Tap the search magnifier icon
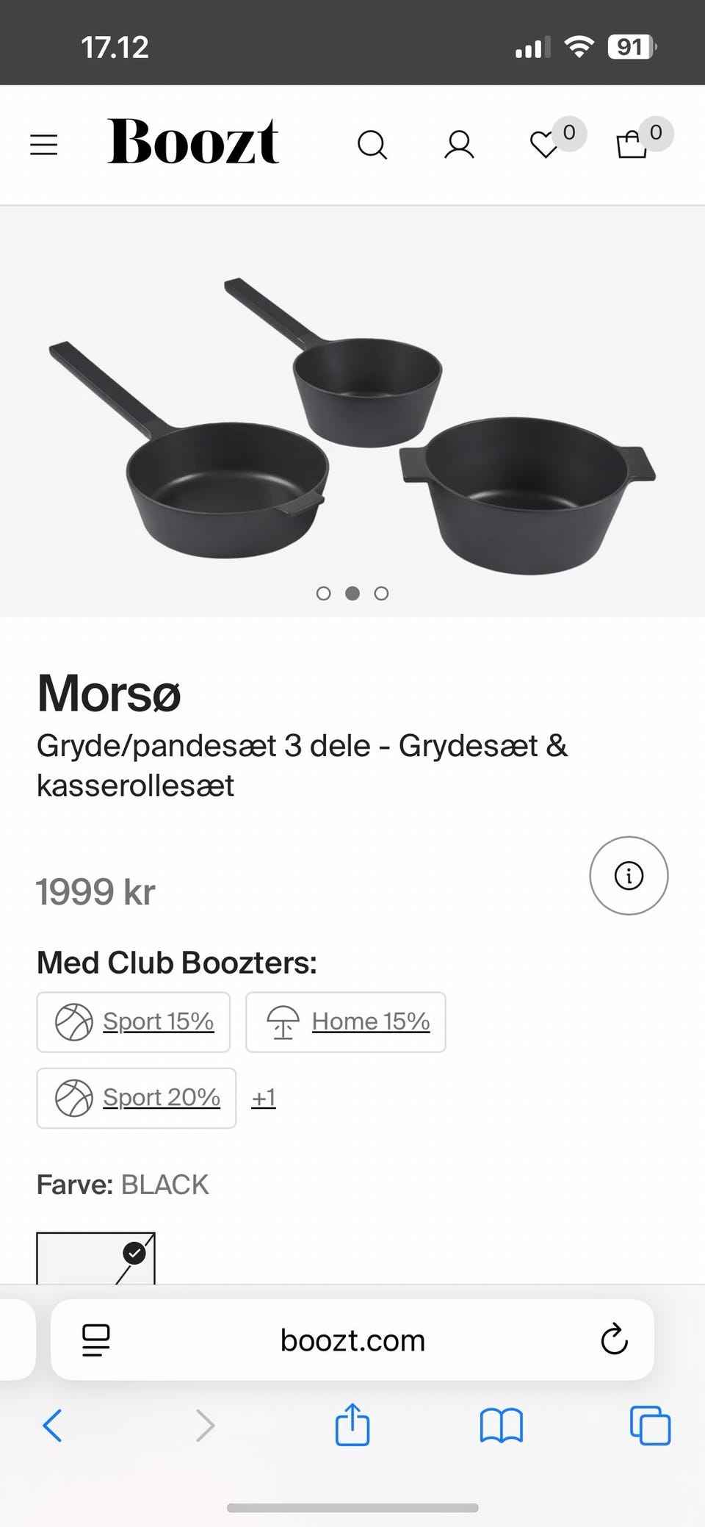The image size is (705, 1527). 372,145
